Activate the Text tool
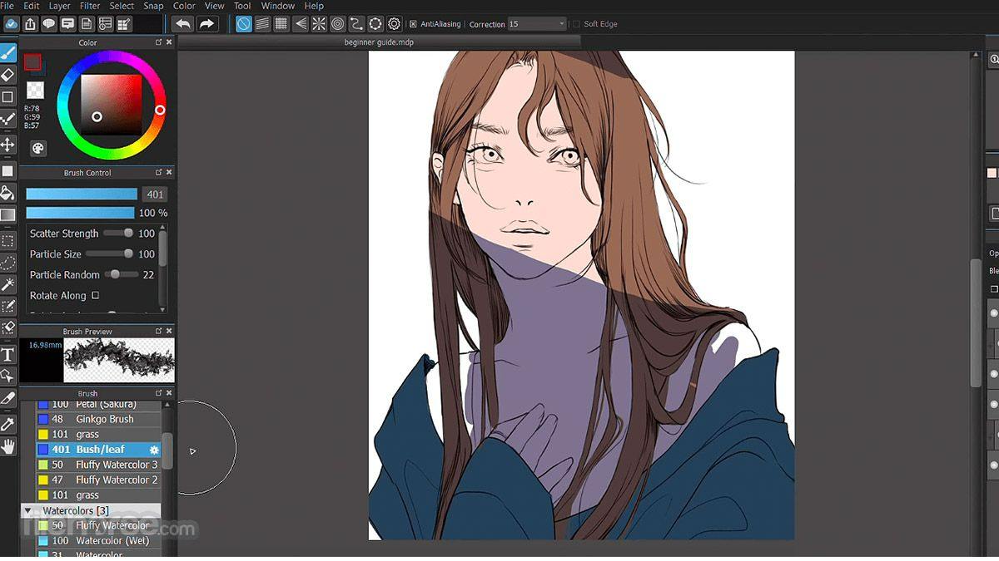The image size is (999, 561). pos(7,354)
